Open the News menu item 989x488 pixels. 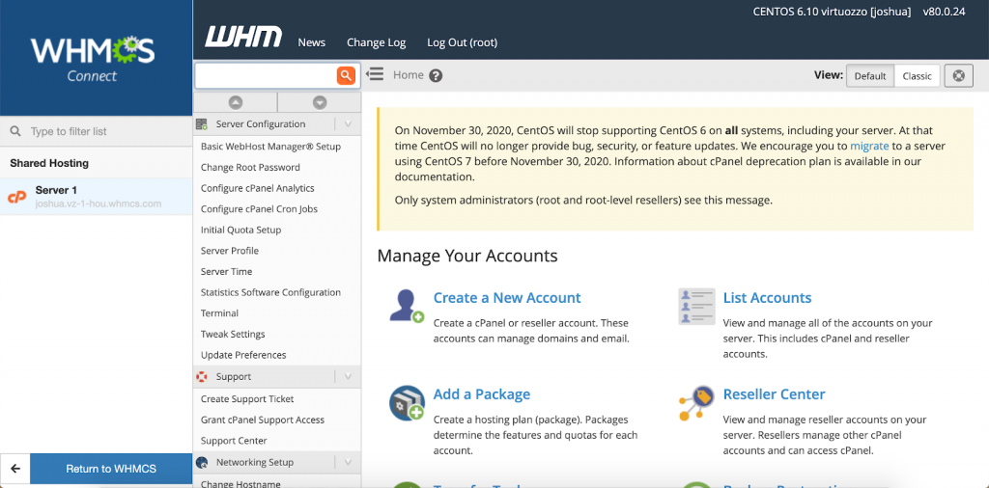click(312, 42)
